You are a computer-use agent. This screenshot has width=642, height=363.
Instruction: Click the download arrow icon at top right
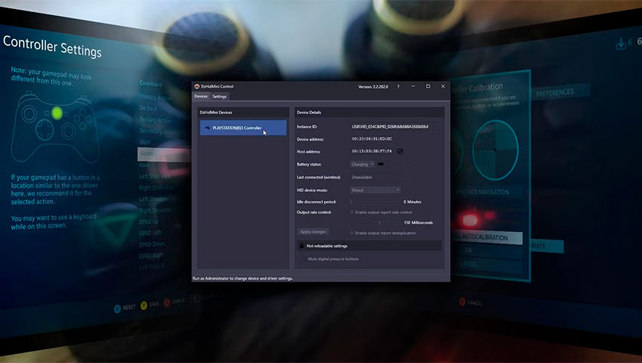[x=621, y=42]
